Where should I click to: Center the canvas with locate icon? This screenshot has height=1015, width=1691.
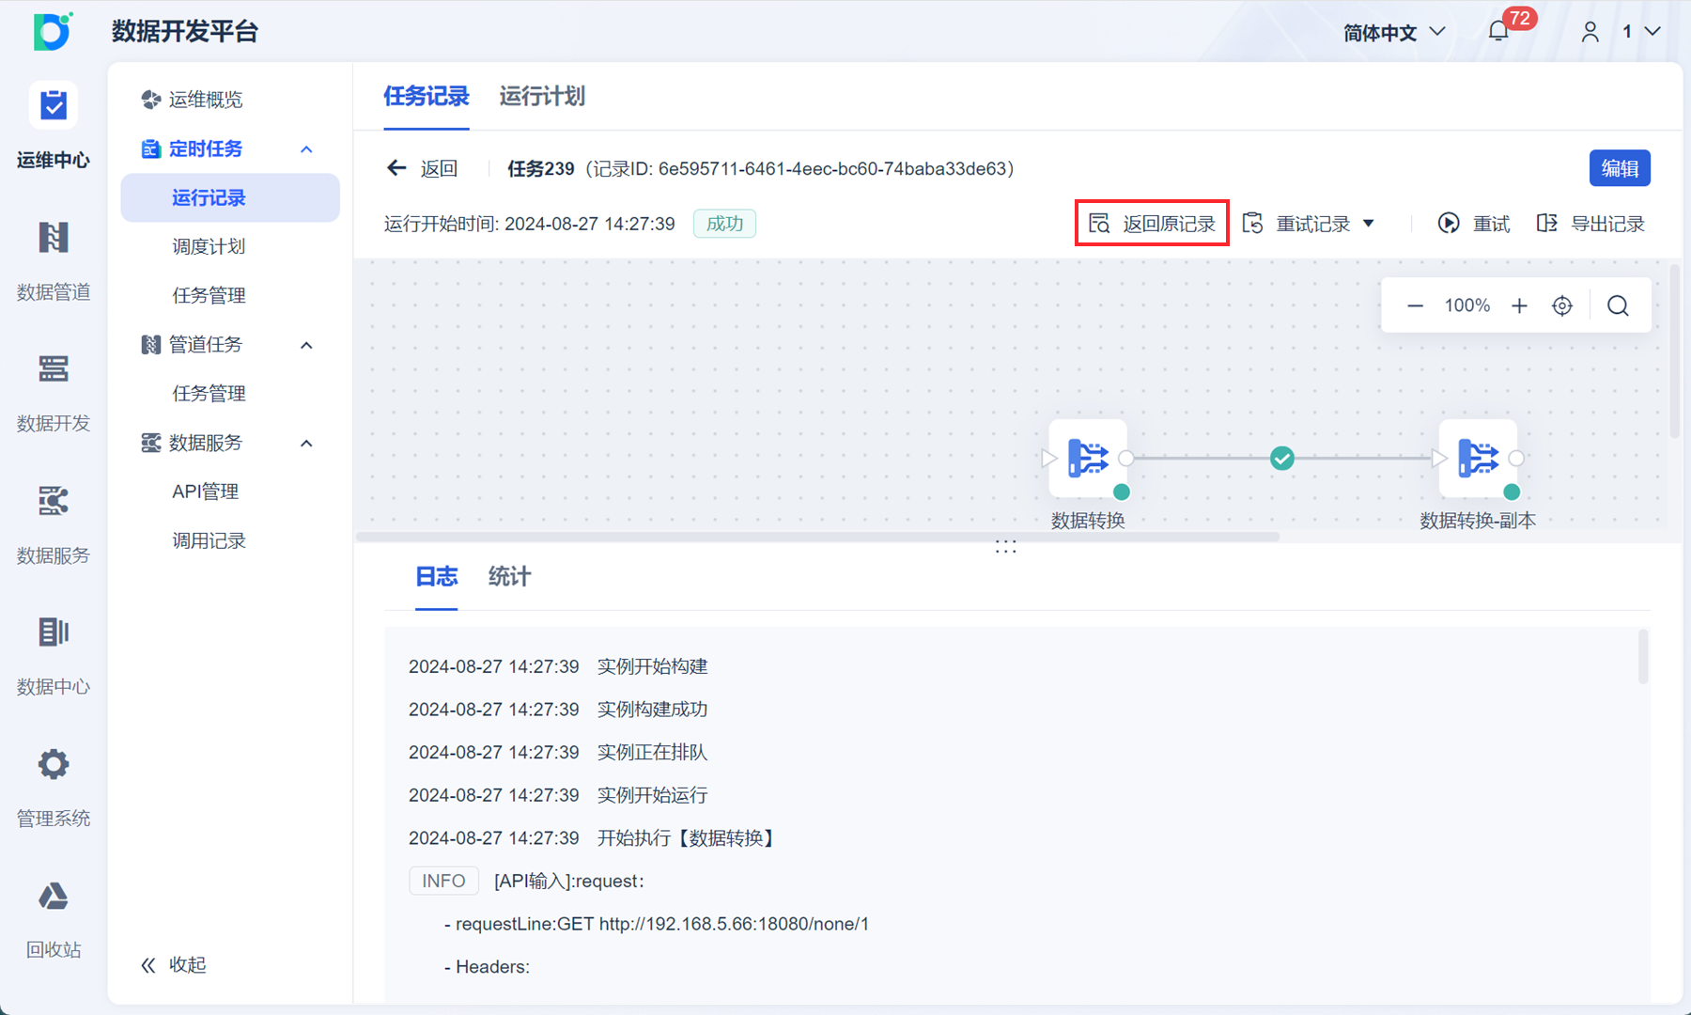(x=1562, y=305)
